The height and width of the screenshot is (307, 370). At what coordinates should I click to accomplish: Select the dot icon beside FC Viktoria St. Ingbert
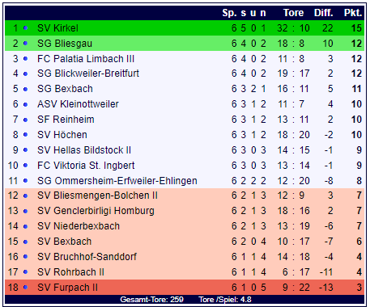pyautogui.click(x=25, y=166)
